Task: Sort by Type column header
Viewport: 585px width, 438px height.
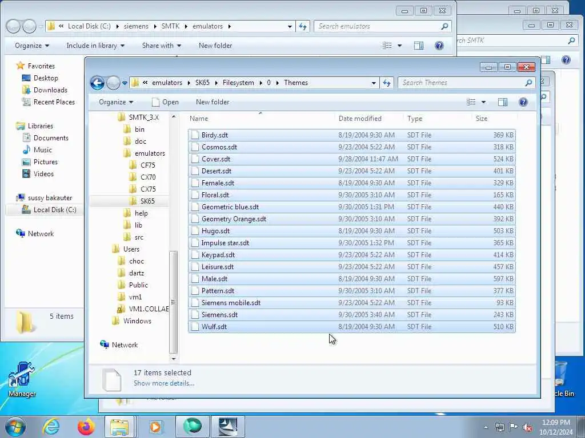Action: point(437,119)
